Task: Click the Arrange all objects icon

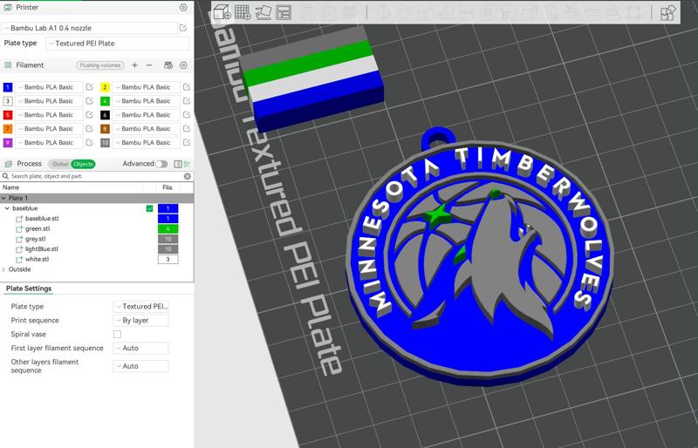Action: tap(284, 12)
